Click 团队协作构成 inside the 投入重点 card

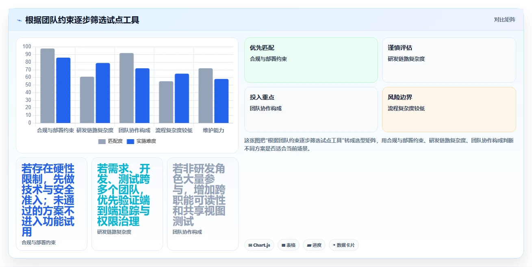[x=266, y=108]
